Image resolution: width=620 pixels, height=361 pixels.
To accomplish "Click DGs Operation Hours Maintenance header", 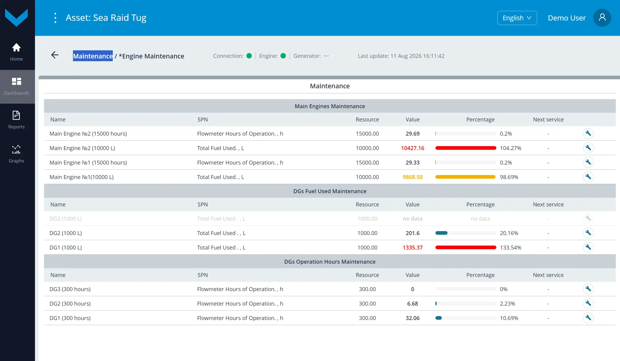I will tap(330, 262).
